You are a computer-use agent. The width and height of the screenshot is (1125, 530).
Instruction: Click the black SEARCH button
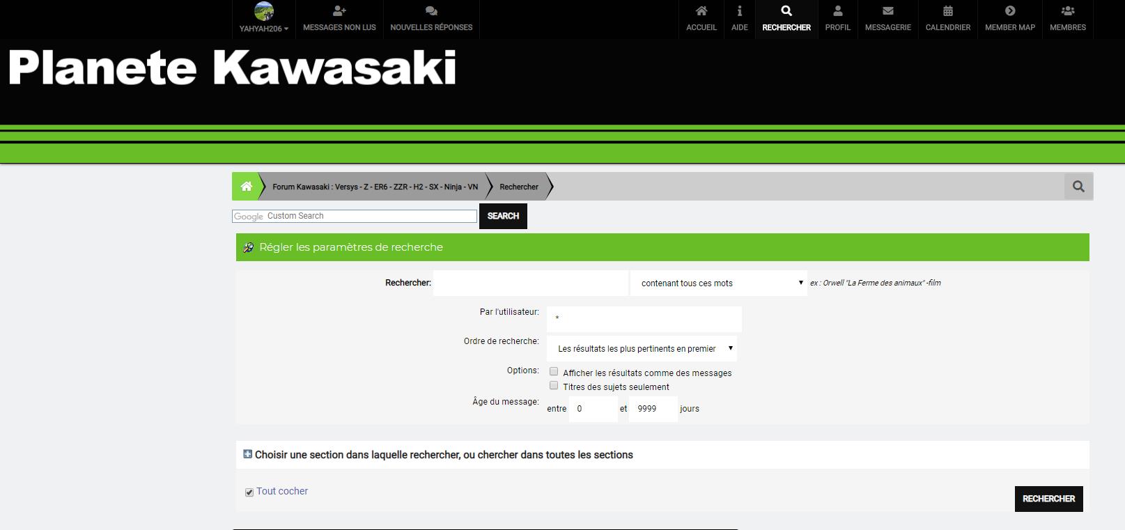[x=503, y=216]
